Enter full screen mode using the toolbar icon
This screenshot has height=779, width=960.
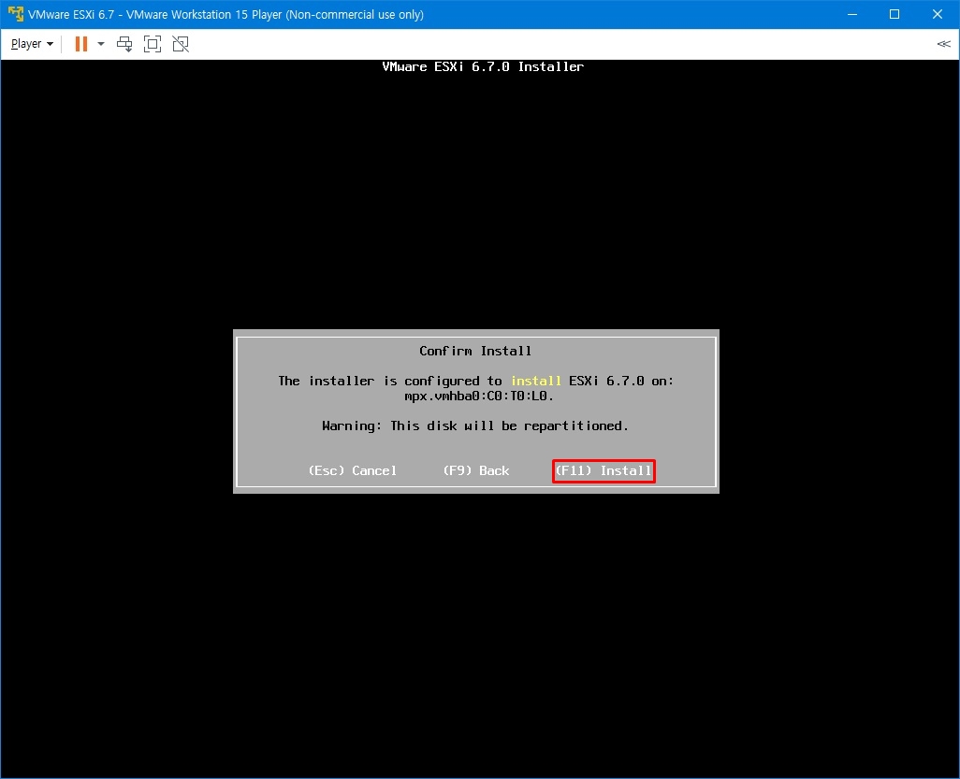(153, 44)
